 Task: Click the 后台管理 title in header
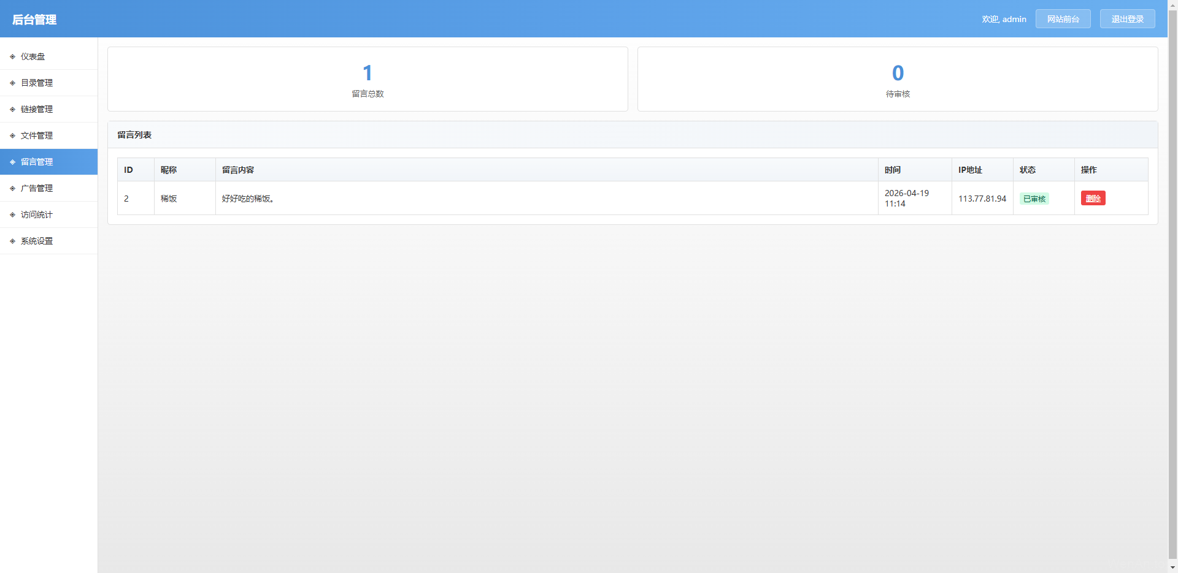point(34,20)
